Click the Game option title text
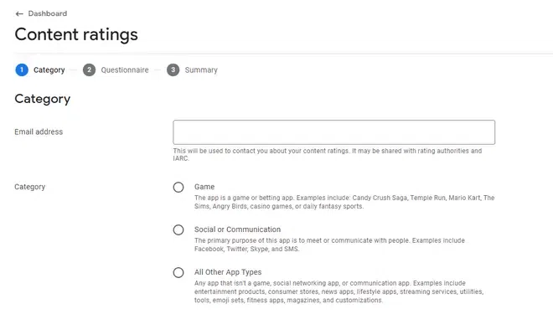This screenshot has width=553, height=335. (x=204, y=187)
